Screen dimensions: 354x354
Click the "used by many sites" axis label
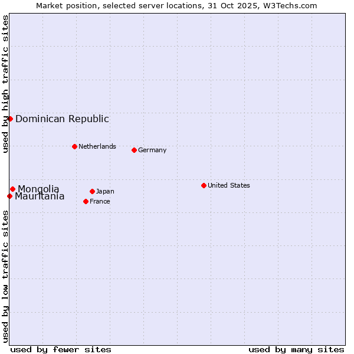296,349
